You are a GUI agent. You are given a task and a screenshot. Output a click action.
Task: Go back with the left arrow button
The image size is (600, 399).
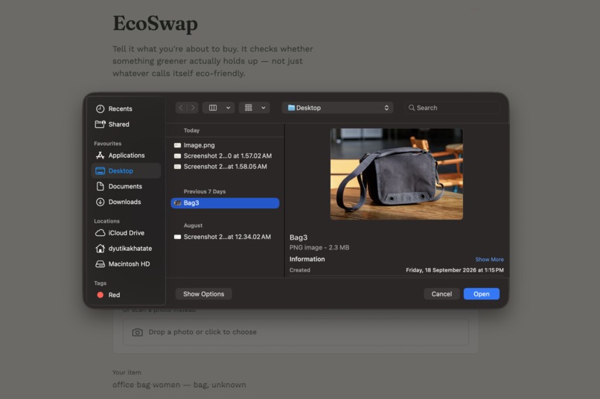181,108
